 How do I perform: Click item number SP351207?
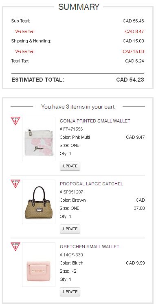pyautogui.click(x=71, y=192)
